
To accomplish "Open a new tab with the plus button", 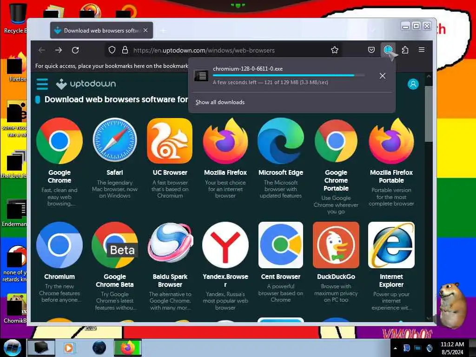I will point(163,30).
